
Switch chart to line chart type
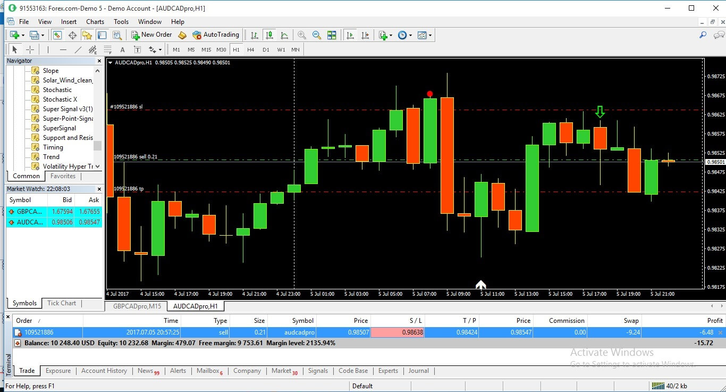(x=284, y=35)
